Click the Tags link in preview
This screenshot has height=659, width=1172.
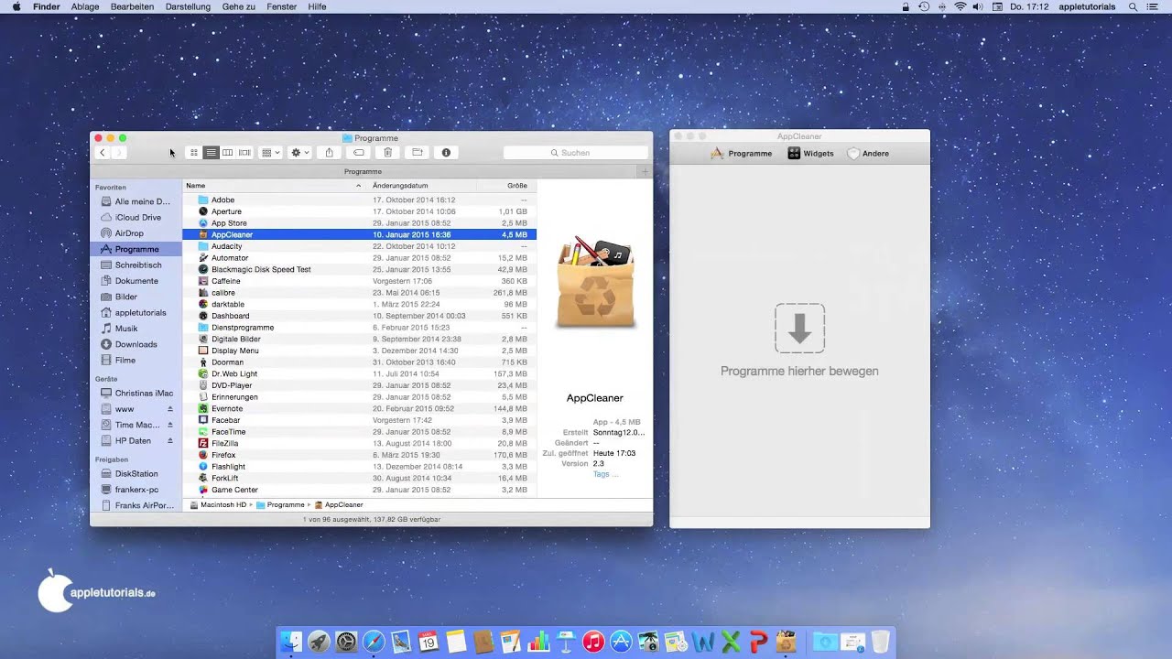(605, 474)
